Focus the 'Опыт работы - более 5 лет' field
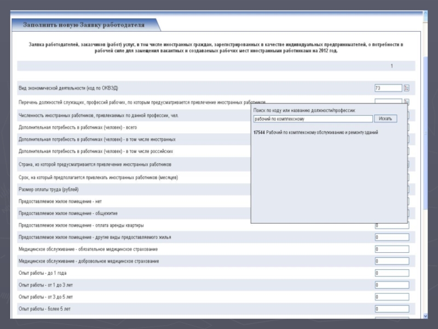The height and width of the screenshot is (329, 438). click(x=391, y=309)
